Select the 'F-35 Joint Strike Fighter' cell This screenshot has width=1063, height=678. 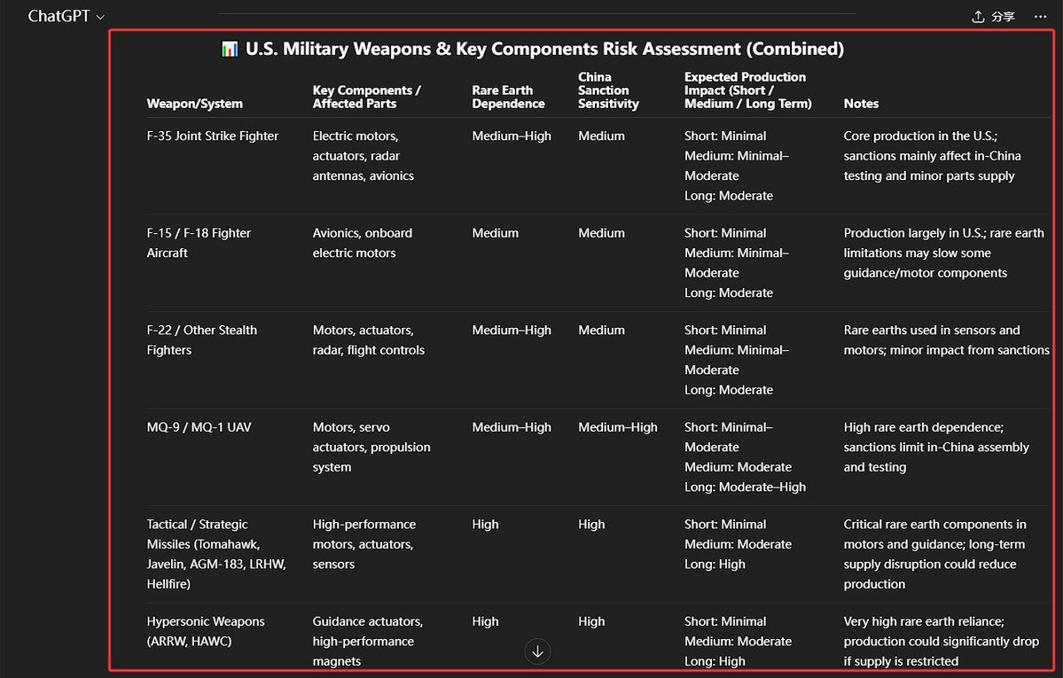(212, 136)
